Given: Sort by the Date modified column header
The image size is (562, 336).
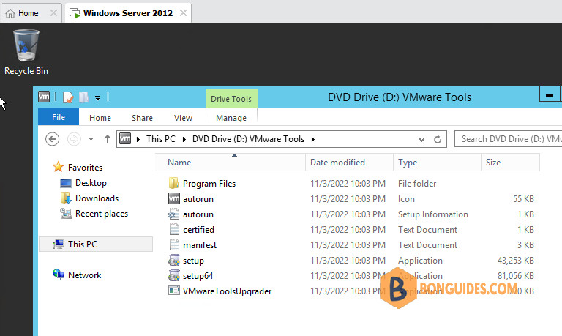Looking at the screenshot, I should (350, 163).
